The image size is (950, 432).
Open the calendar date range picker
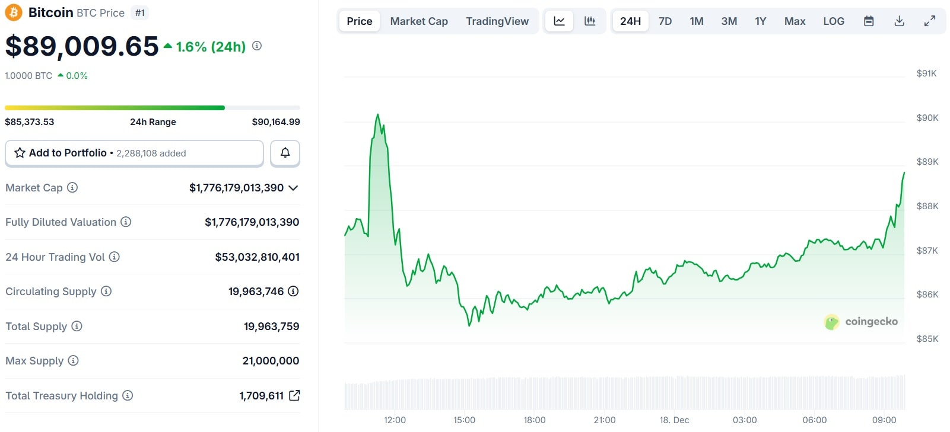tap(869, 21)
